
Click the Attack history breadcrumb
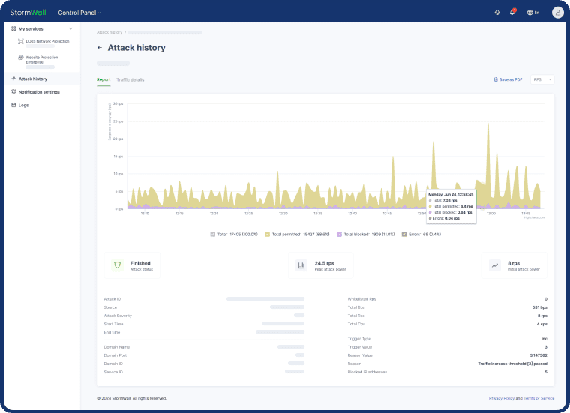coord(109,33)
